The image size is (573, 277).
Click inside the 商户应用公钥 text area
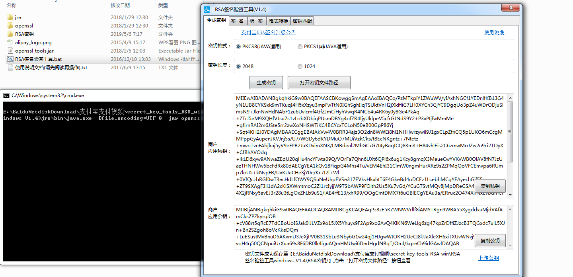point(370,227)
